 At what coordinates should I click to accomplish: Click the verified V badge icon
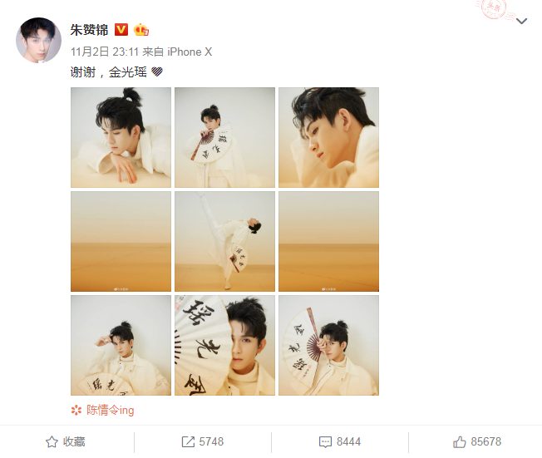tap(121, 30)
